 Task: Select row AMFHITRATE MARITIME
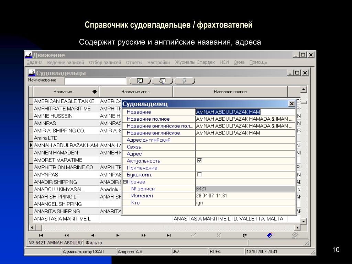pos(66,109)
